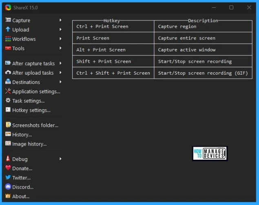Screen dimensions: 259x205
Task: Open the Discord... link text
Action: [23, 187]
